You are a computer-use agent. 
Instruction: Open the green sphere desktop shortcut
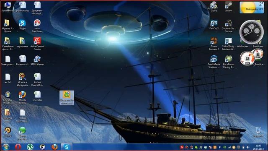coord(22,133)
